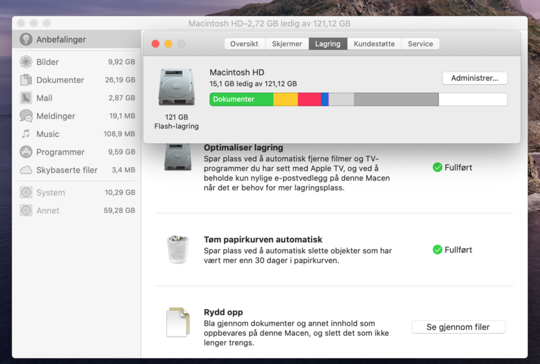Click the trash can icon for Tøm papirkurven
Image resolution: width=540 pixels, height=364 pixels.
(178, 249)
